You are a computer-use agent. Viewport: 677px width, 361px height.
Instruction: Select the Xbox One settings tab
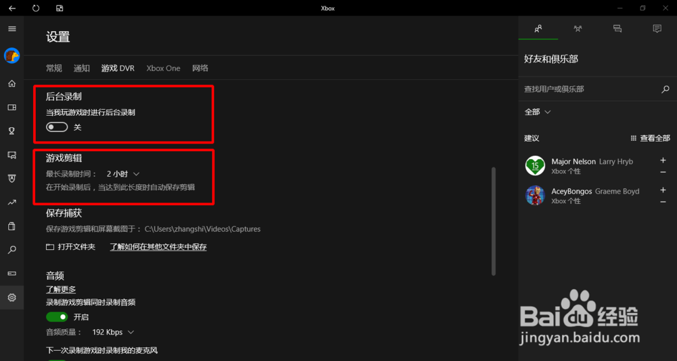163,68
